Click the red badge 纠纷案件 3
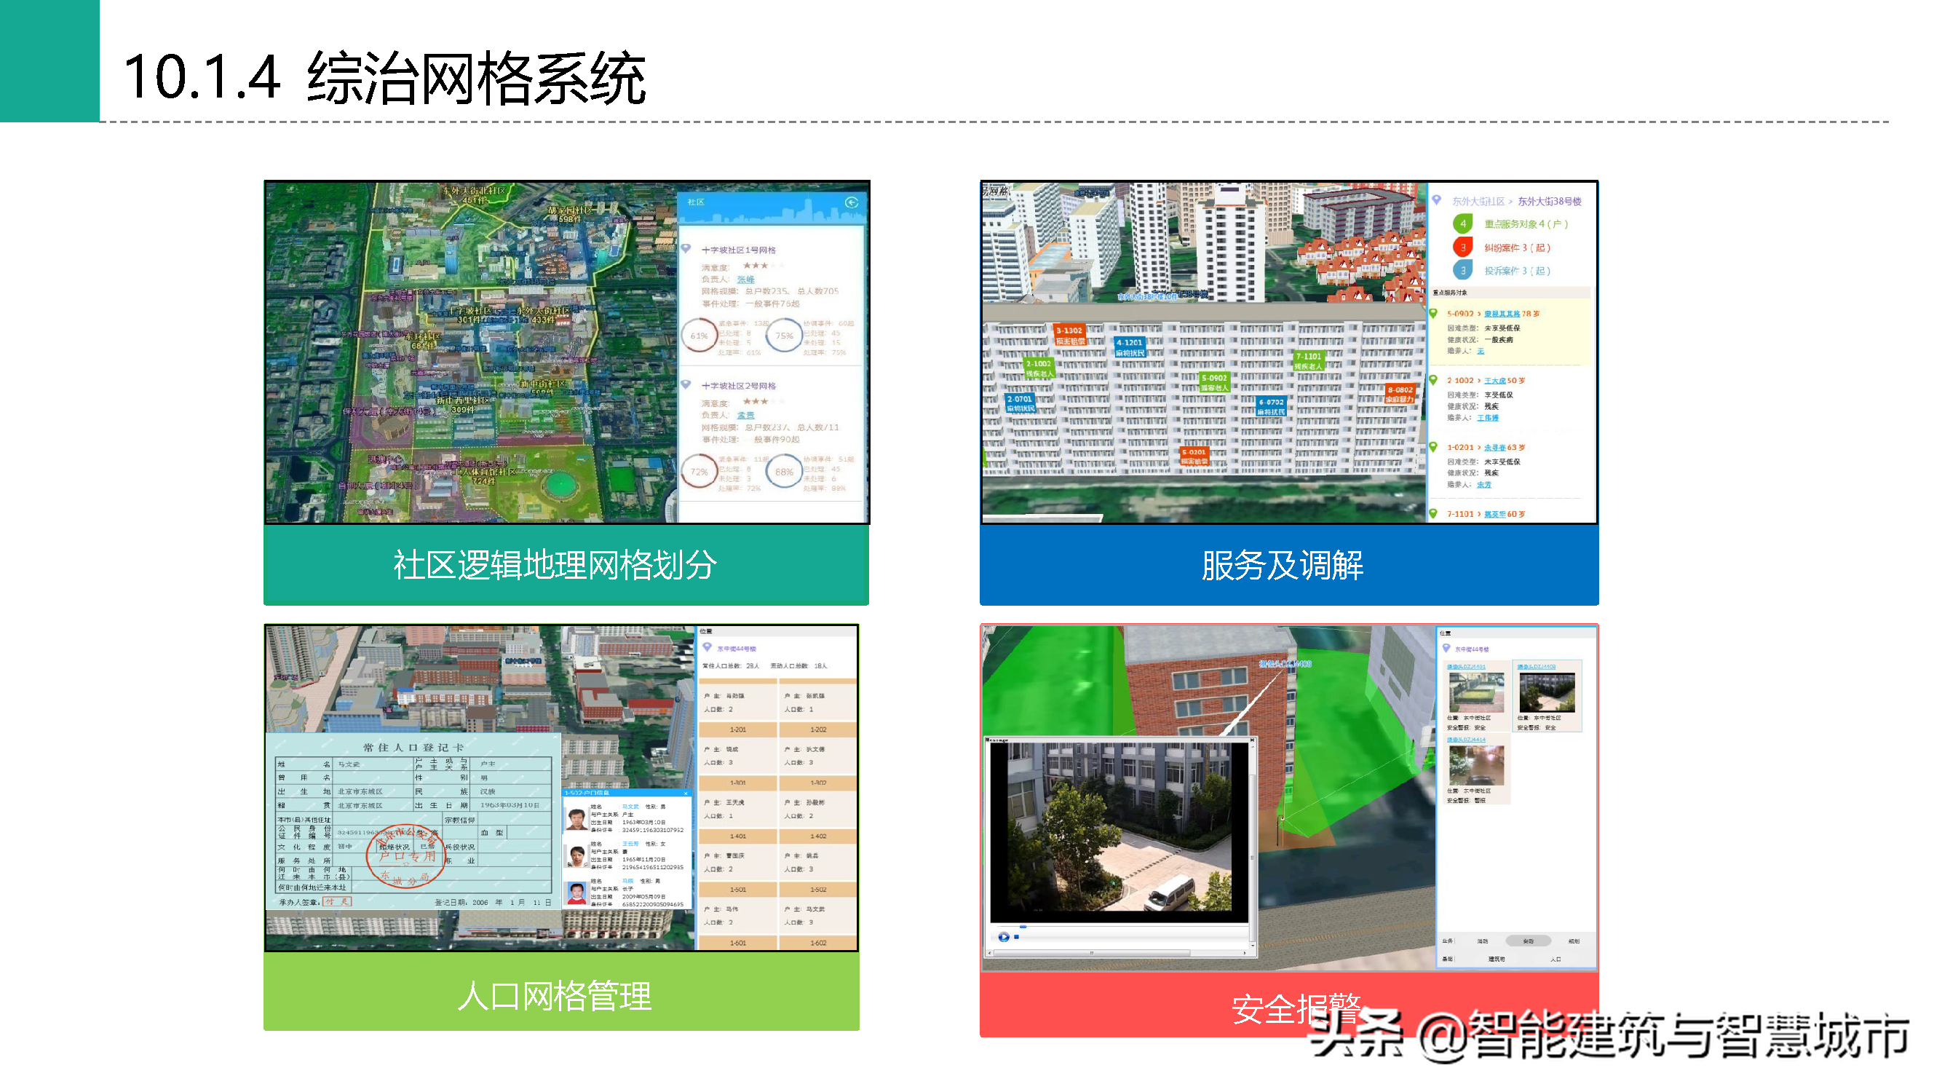 tap(1462, 247)
